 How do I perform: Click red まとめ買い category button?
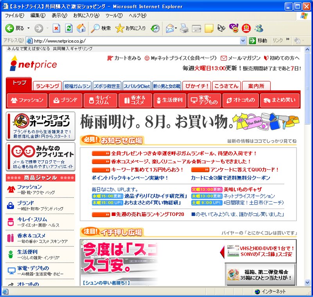click(x=280, y=100)
